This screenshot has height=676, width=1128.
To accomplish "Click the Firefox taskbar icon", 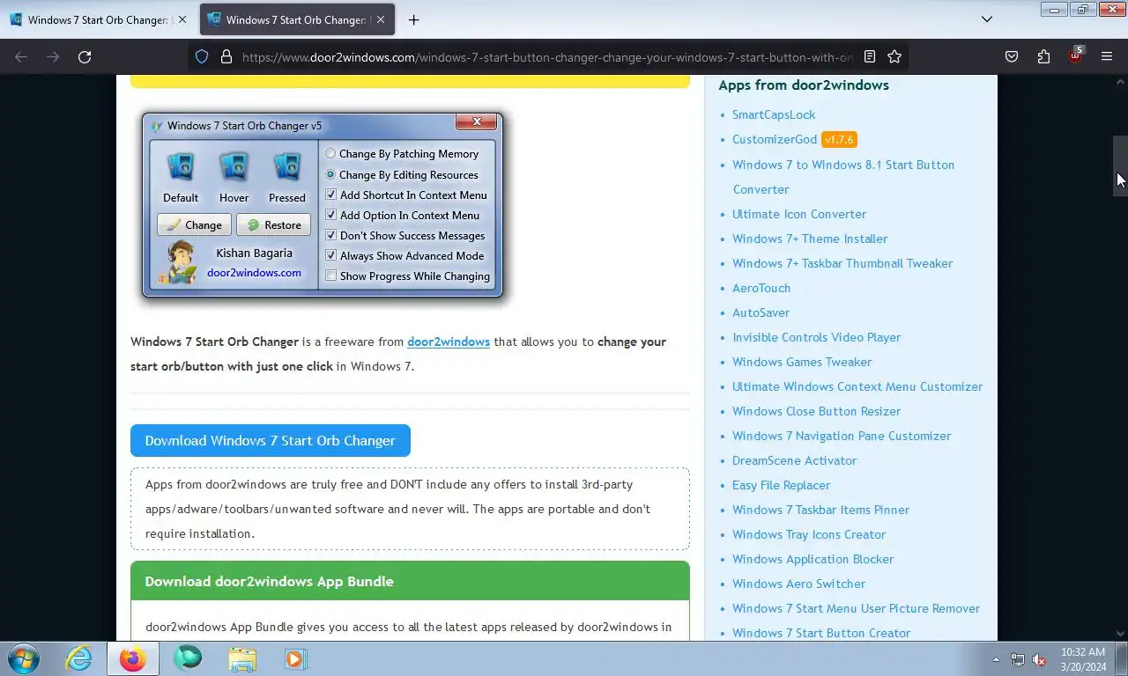I will coord(133,658).
